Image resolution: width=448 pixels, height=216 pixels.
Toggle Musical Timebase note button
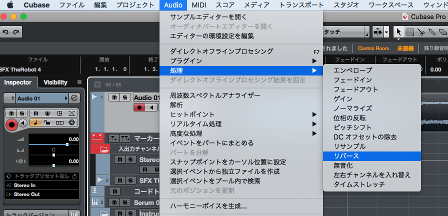(36, 122)
